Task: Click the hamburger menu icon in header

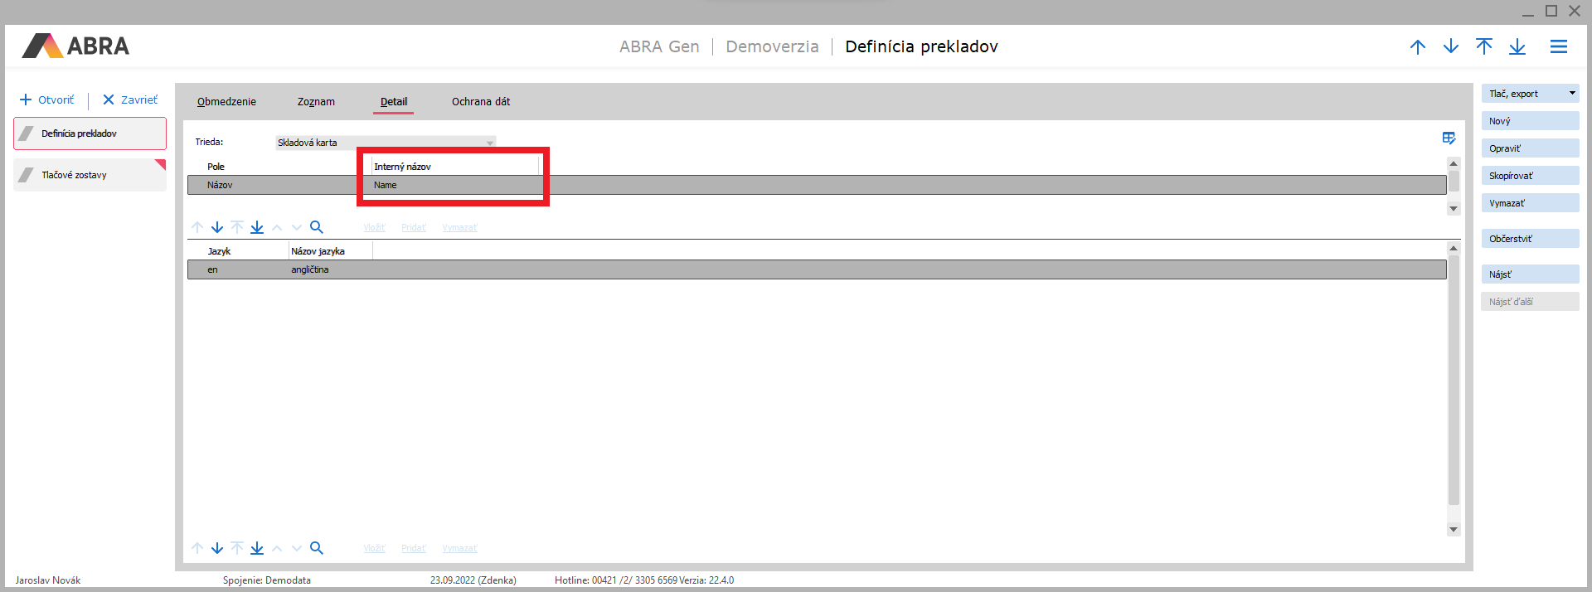Action: click(1558, 47)
